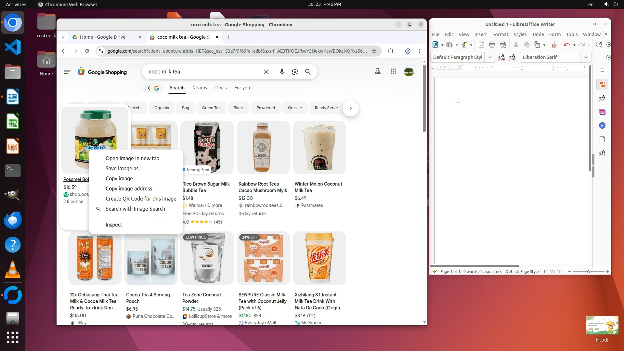This screenshot has height=351, width=624.
Task: Select single-page view in Writer status bar
Action: 546,272
